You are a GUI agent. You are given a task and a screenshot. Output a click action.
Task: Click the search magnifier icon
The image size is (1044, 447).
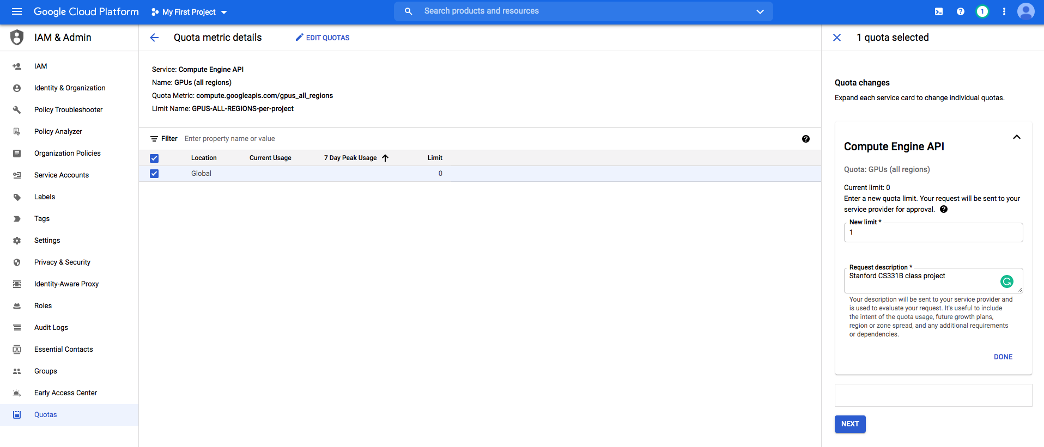[x=408, y=11]
